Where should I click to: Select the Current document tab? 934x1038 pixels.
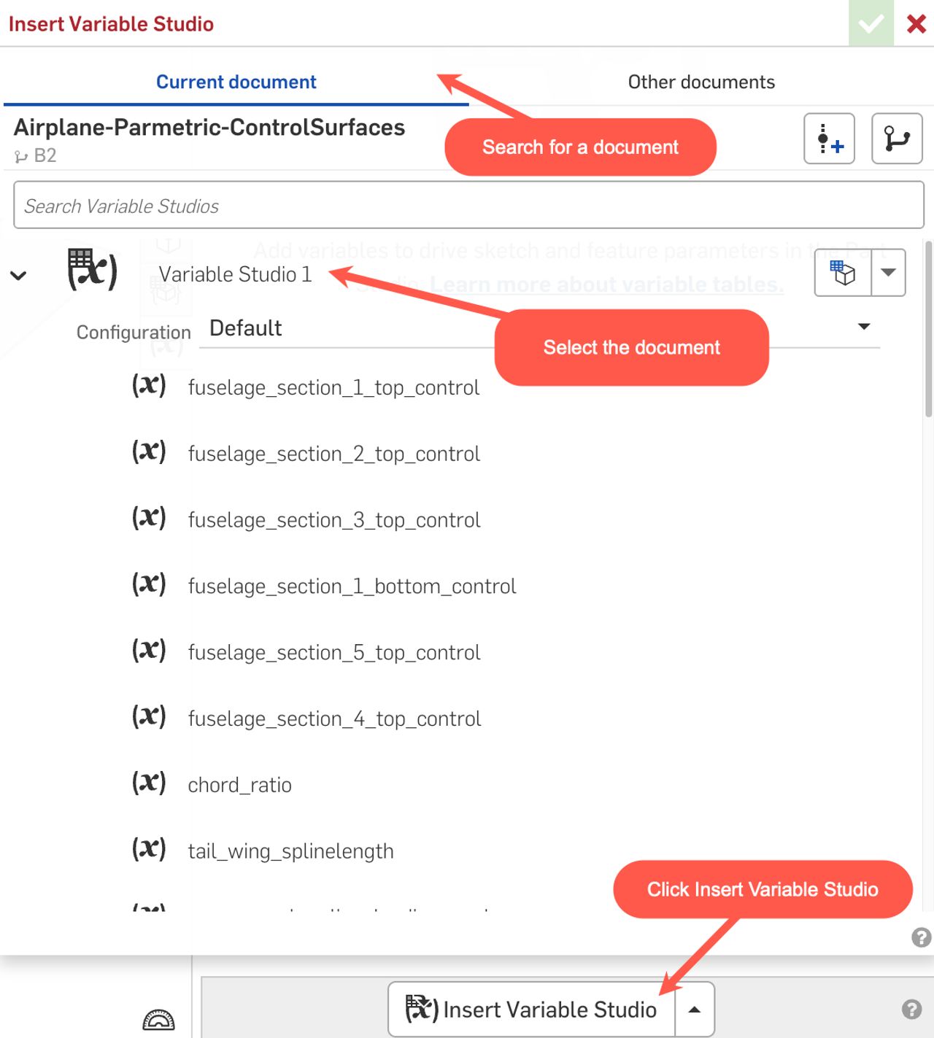[235, 82]
